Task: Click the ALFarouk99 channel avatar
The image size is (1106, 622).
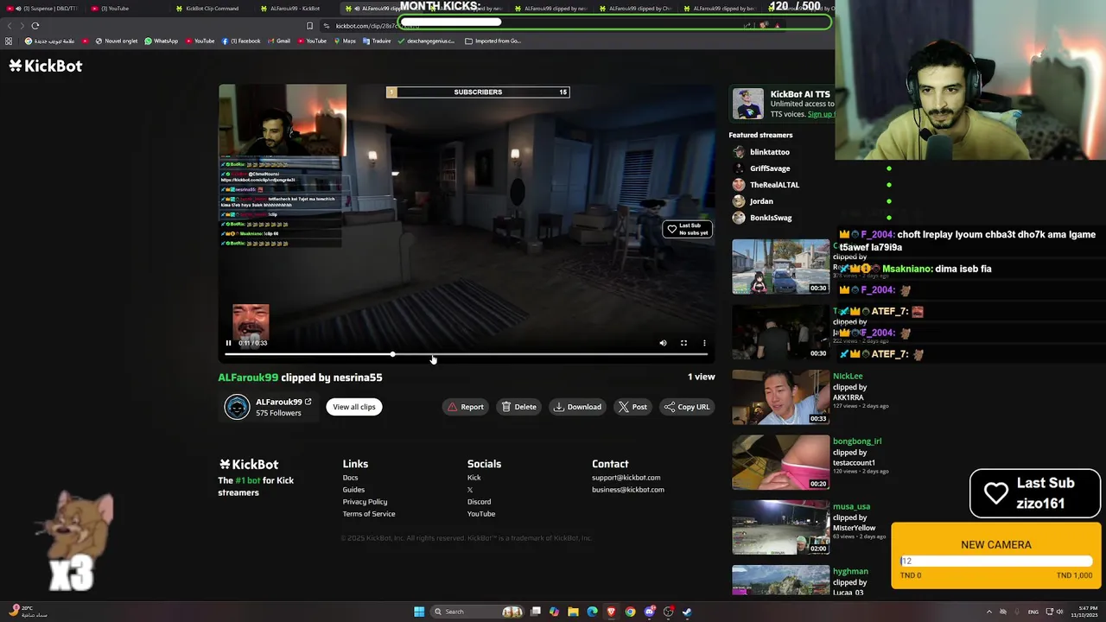Action: pos(237,407)
